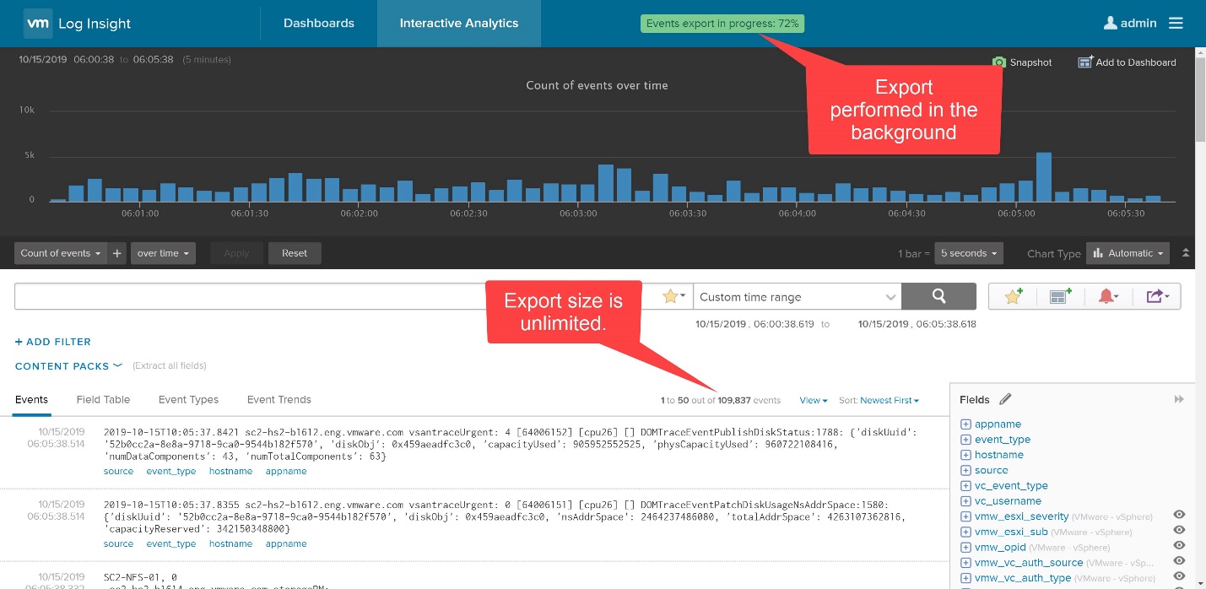The height and width of the screenshot is (589, 1206).
Task: Collapse the Fields panel with double arrows
Action: click(1179, 399)
